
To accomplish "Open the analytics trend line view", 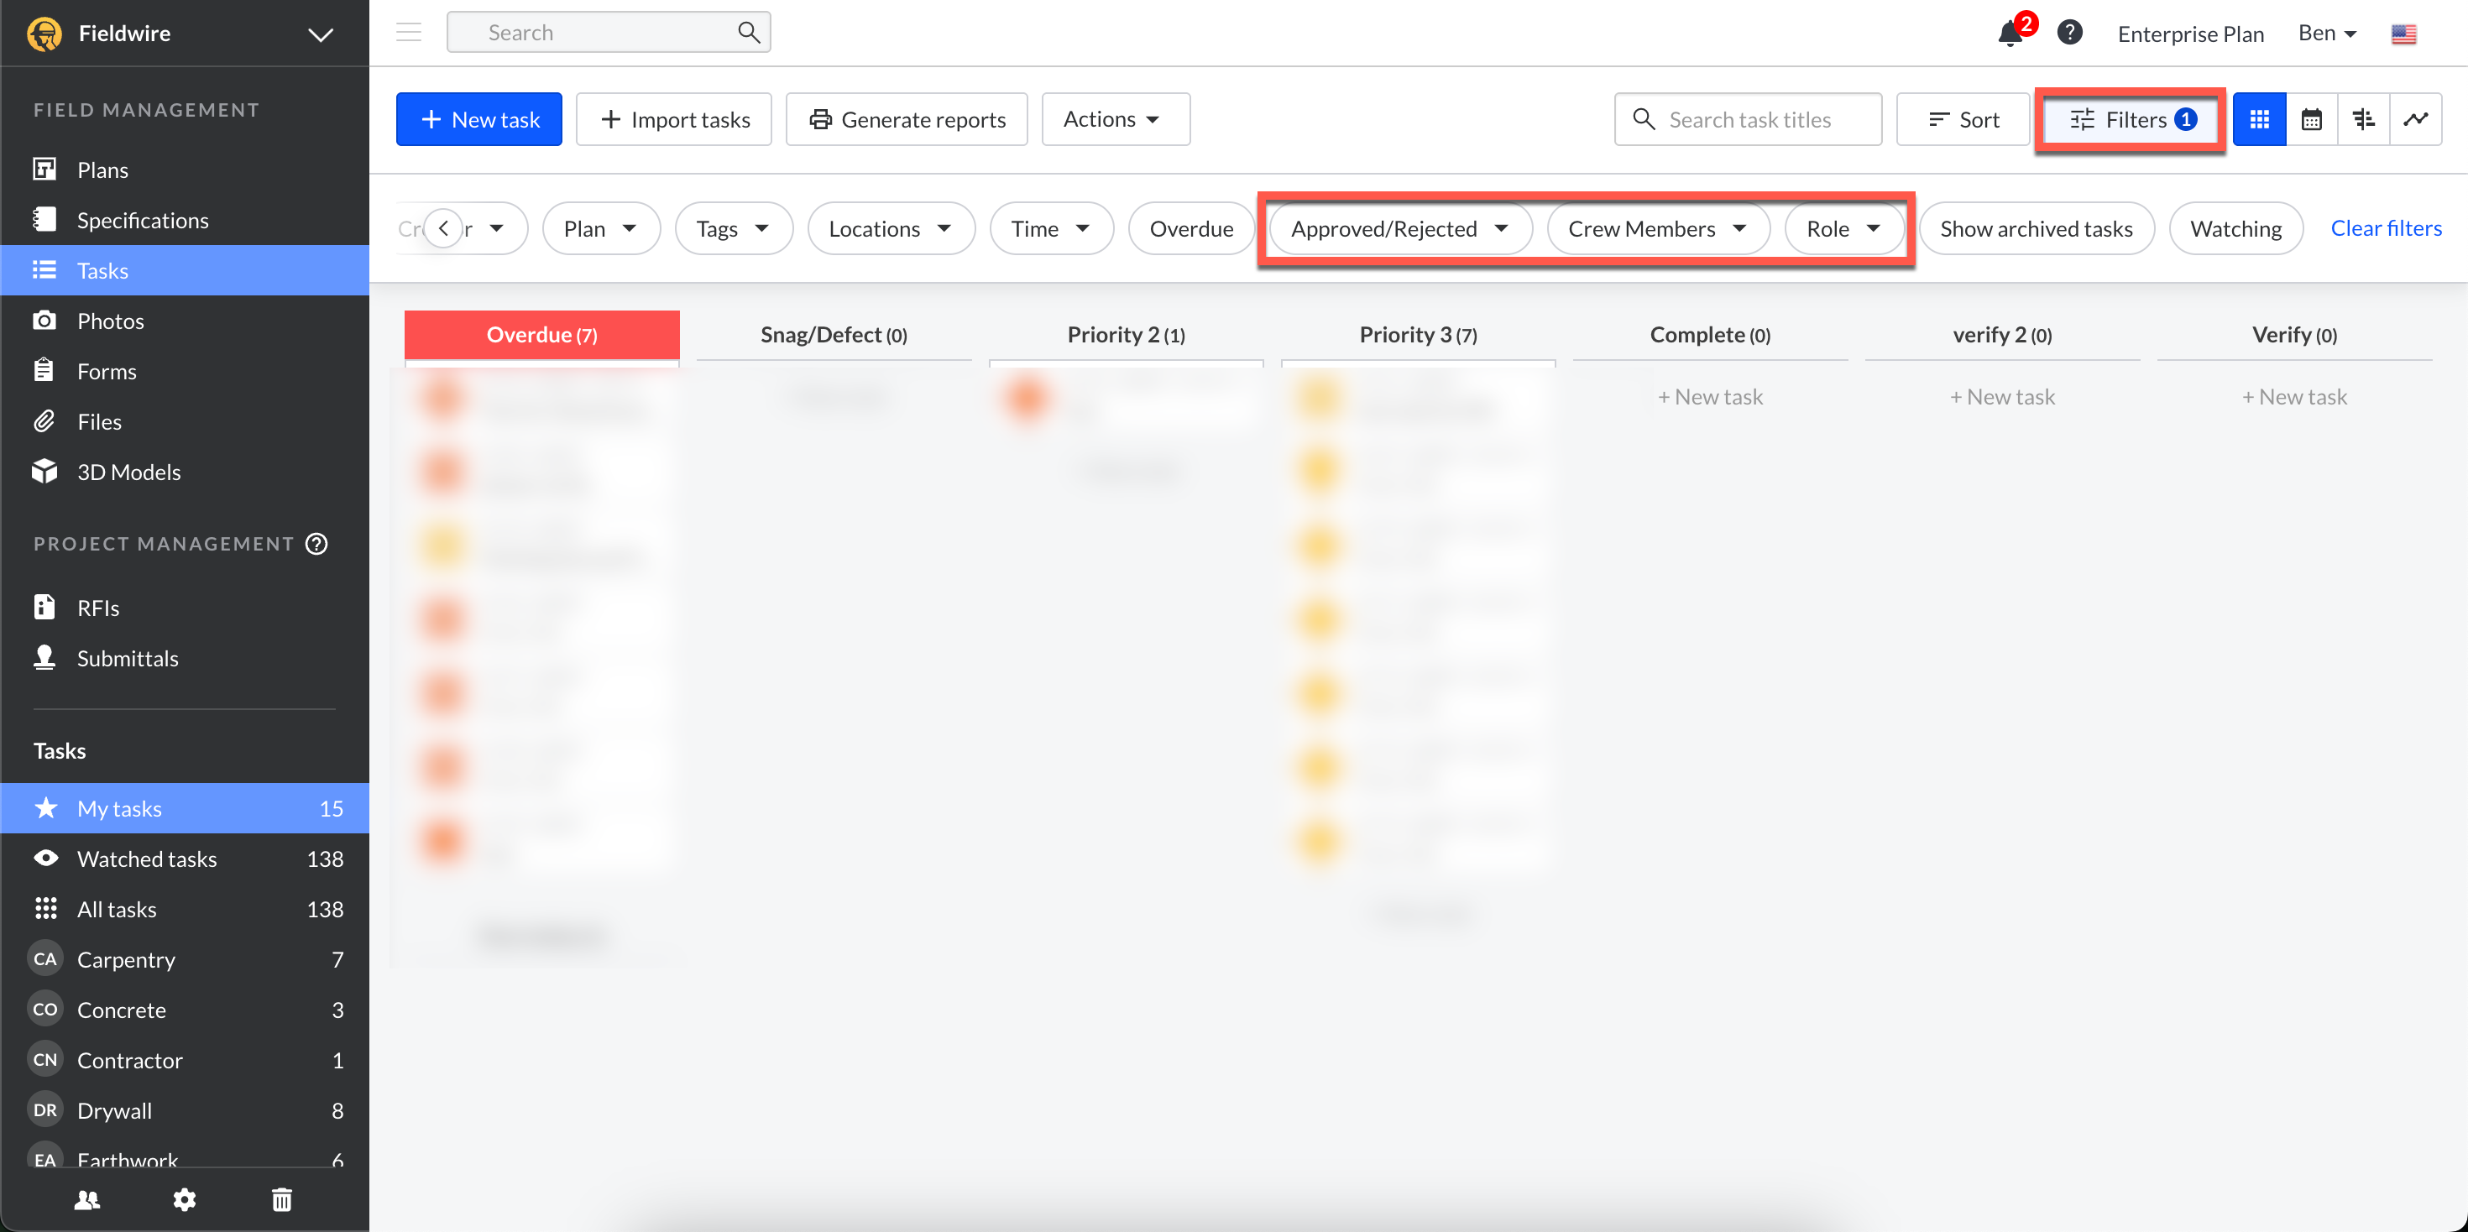I will click(2415, 120).
